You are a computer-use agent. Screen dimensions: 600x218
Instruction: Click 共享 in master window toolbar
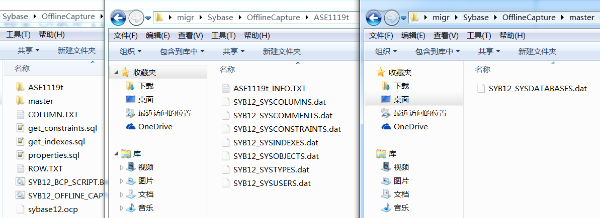[489, 51]
